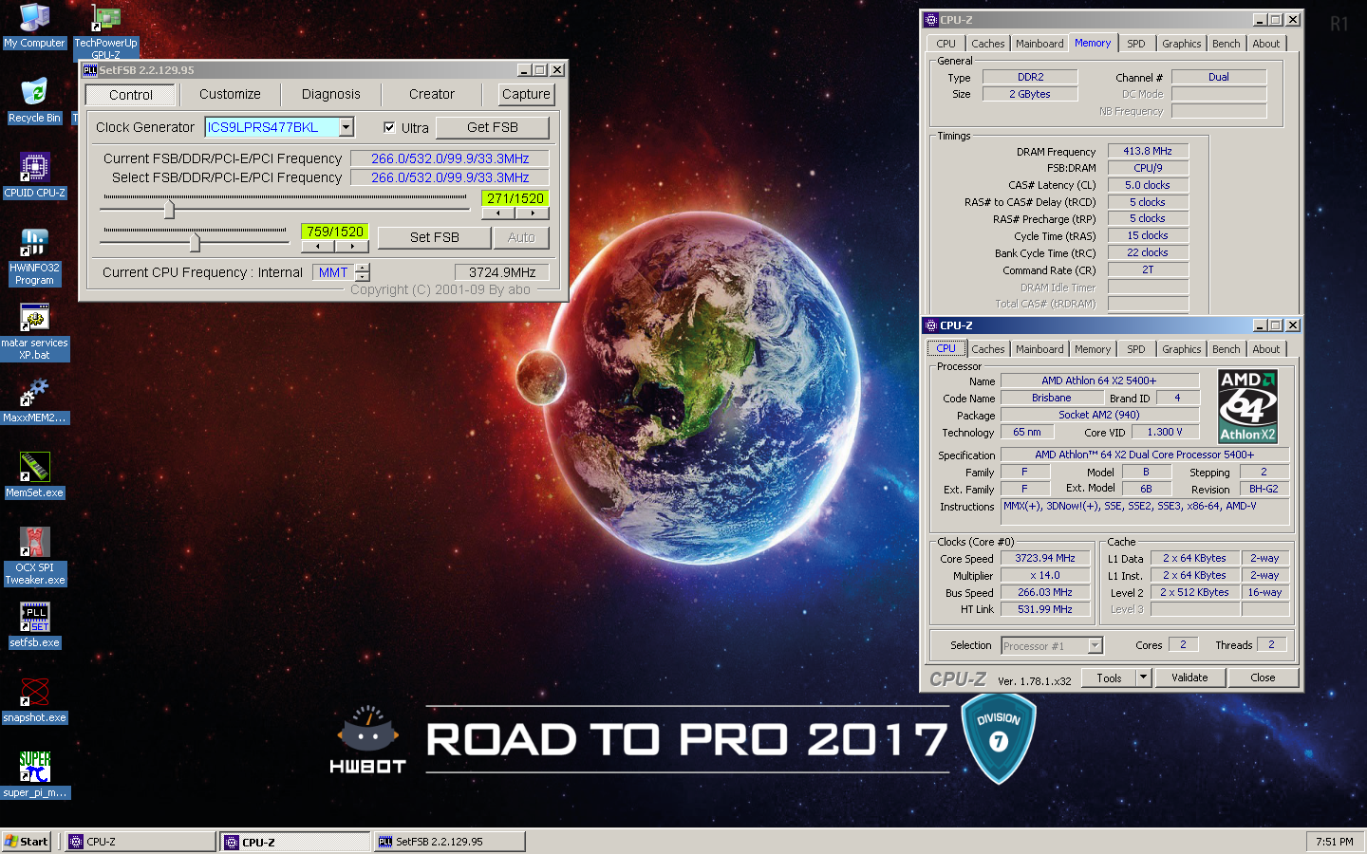Open MaxxMEM2 desktop shortcut
The width and height of the screenshot is (1367, 854).
(34, 399)
